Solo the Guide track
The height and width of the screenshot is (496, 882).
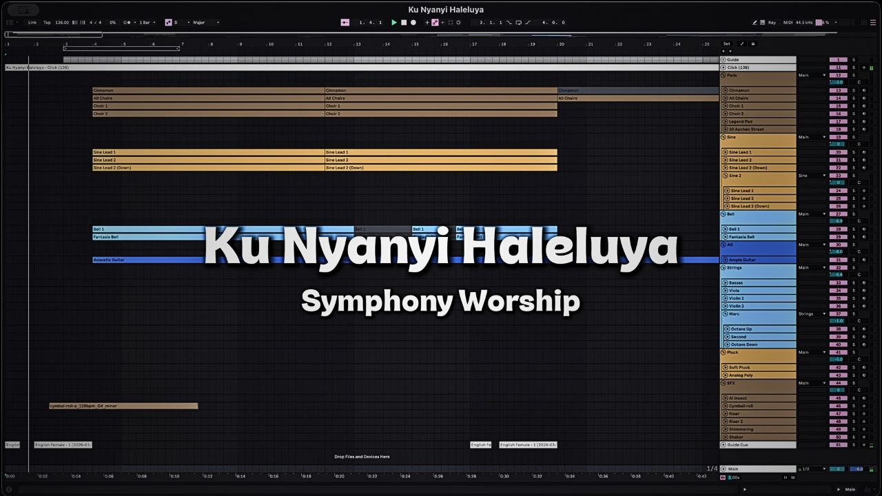tap(853, 60)
